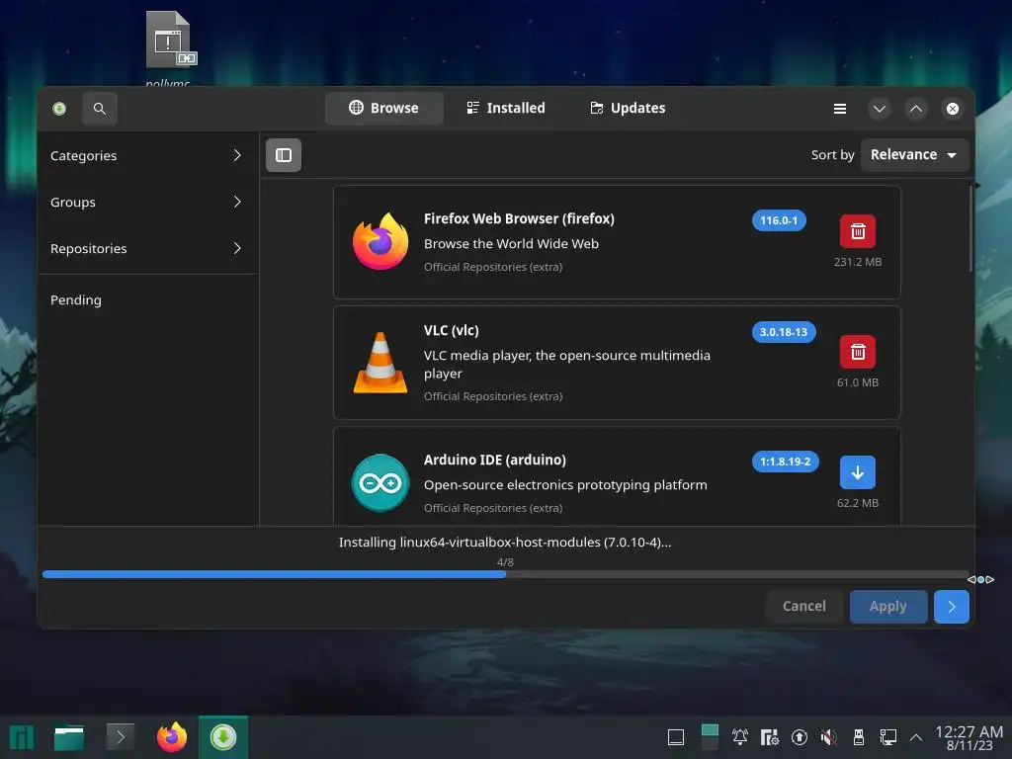Click the Firefox logo in the list

(x=380, y=242)
